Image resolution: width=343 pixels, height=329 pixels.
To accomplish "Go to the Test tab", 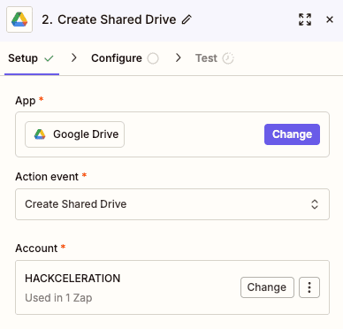I will [x=215, y=58].
